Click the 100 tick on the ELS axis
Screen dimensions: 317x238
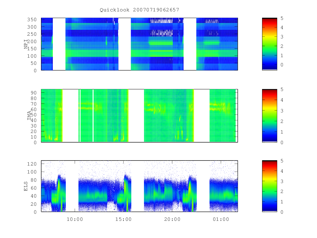tap(32, 172)
